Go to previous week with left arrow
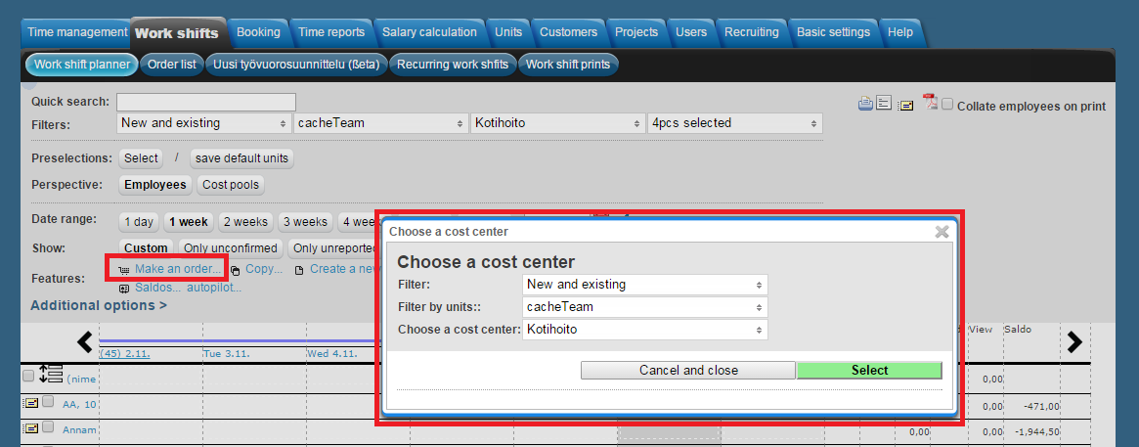The width and height of the screenshot is (1139, 447). click(86, 341)
